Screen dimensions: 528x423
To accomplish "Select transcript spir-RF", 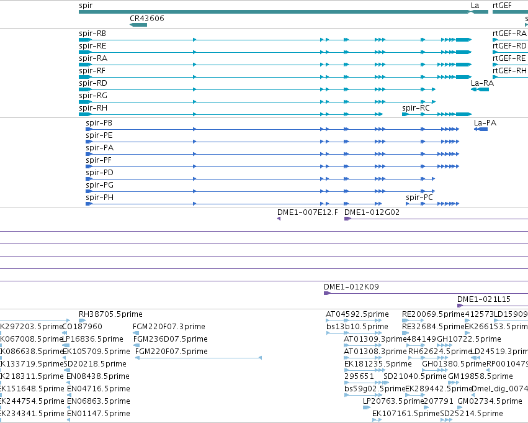I will pos(275,77).
